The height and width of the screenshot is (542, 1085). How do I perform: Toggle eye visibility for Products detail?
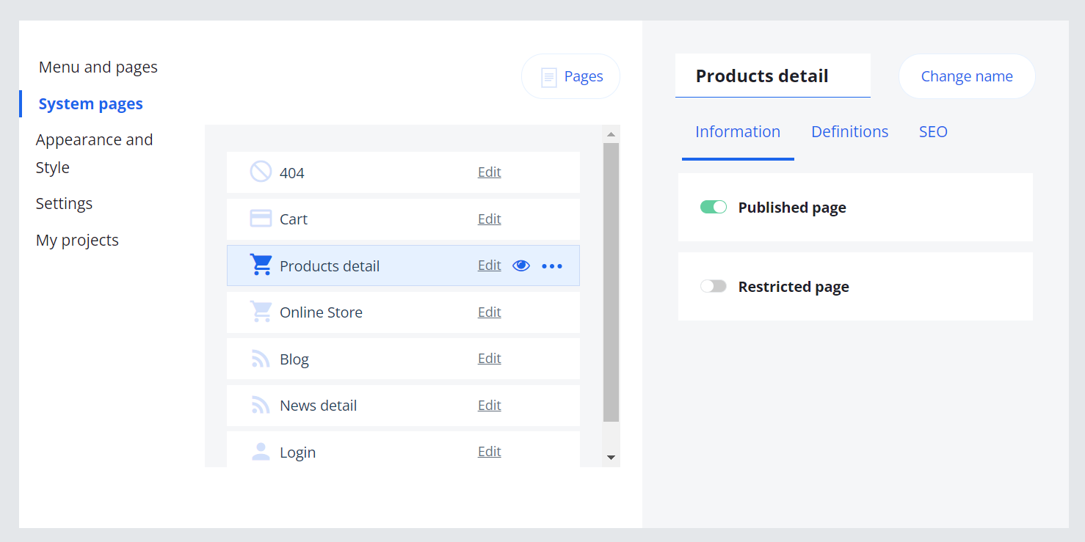click(521, 265)
